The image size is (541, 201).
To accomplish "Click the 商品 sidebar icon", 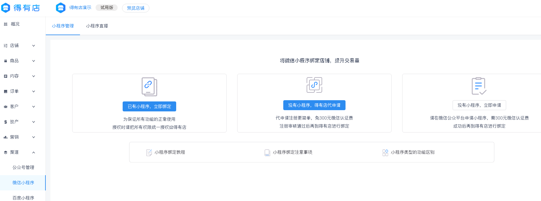I will (6, 61).
